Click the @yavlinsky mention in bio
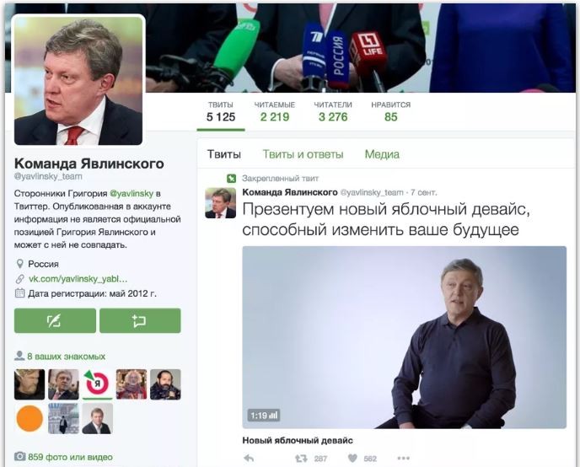This screenshot has height=467, width=580. (132, 193)
